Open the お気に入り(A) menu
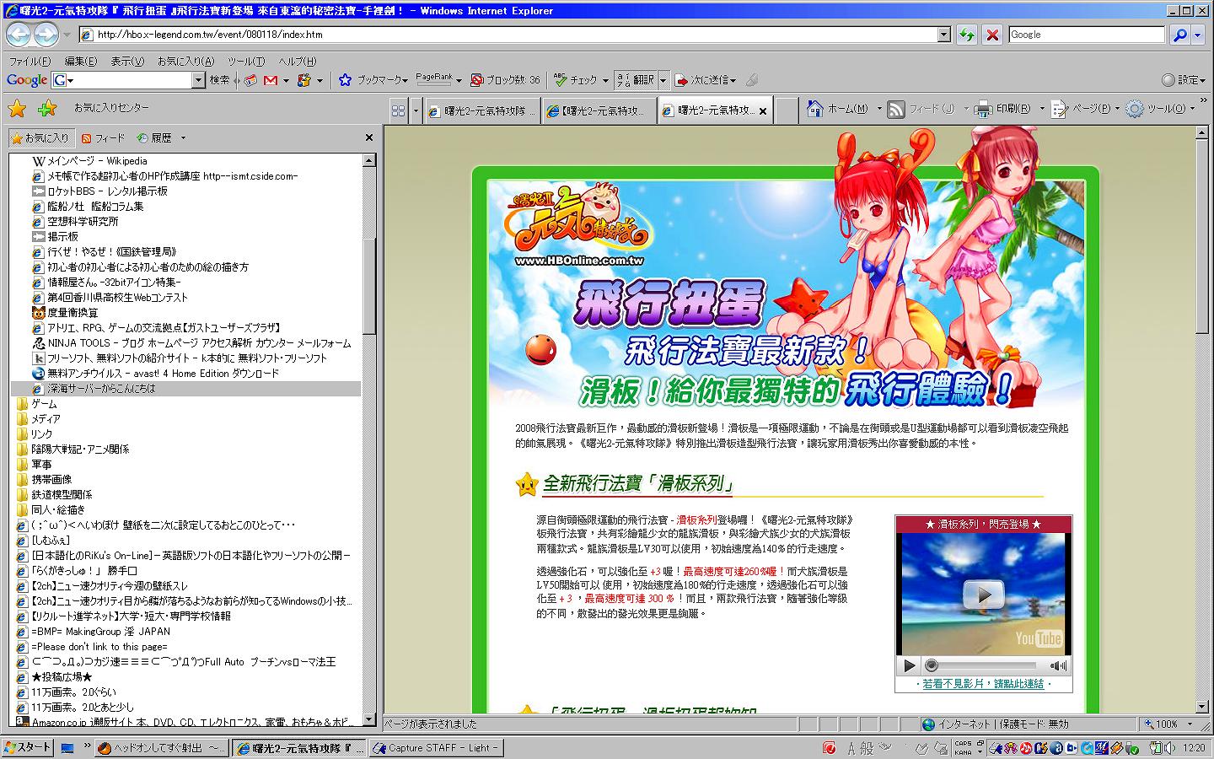1214x759 pixels. coord(185,61)
